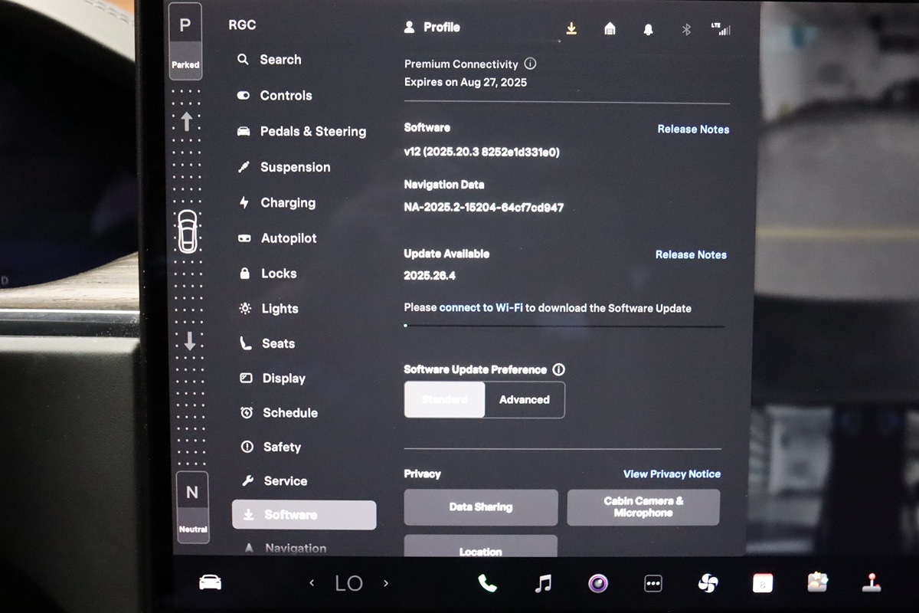Open Cabin Camera & Microphone settings
Screen dimensions: 919x613
pyautogui.click(x=643, y=507)
